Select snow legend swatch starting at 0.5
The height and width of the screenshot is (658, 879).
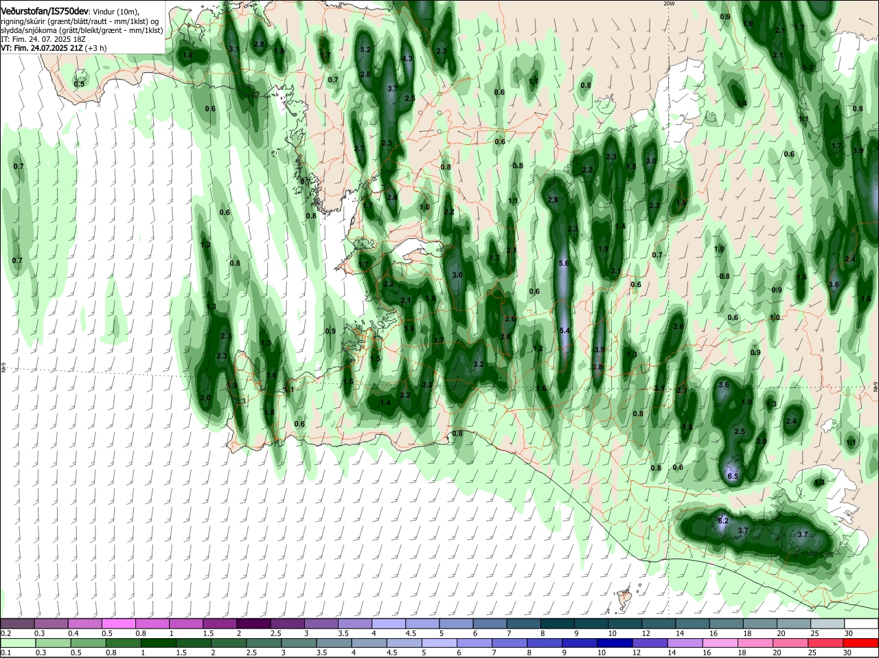point(119,624)
